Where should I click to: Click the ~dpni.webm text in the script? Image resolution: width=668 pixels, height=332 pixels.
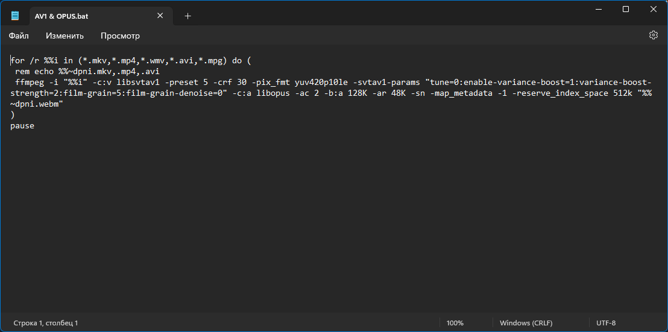37,104
